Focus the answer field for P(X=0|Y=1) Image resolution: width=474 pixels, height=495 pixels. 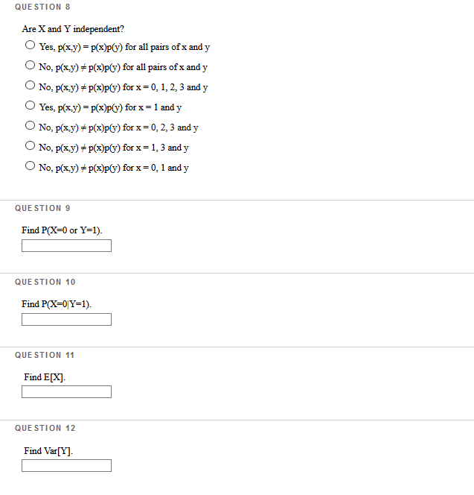tap(66, 320)
